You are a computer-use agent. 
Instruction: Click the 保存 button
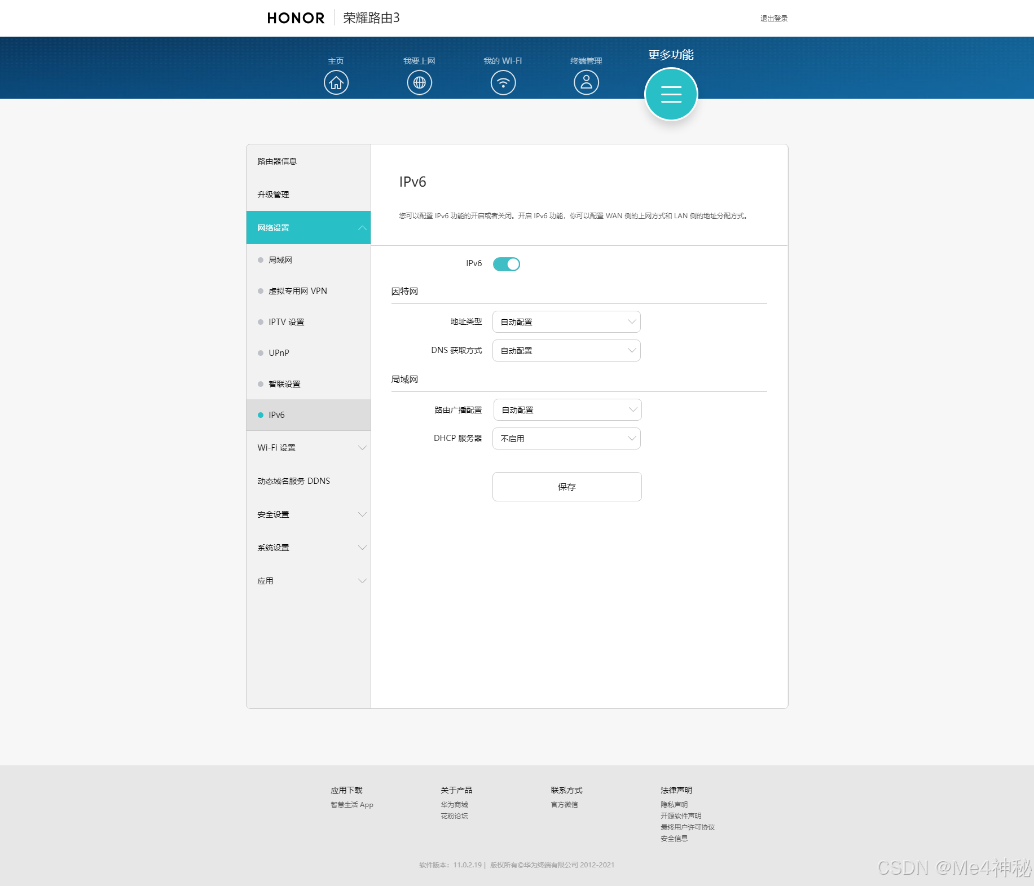point(567,487)
